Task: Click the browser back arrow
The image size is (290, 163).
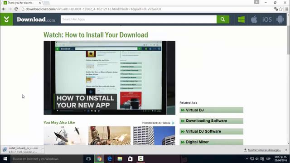Action: [4, 9]
